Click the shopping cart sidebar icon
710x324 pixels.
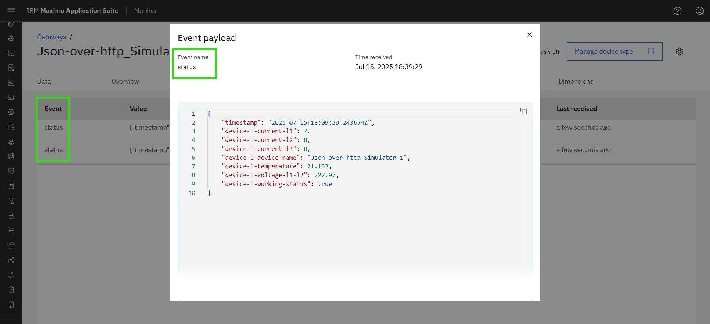tap(11, 230)
